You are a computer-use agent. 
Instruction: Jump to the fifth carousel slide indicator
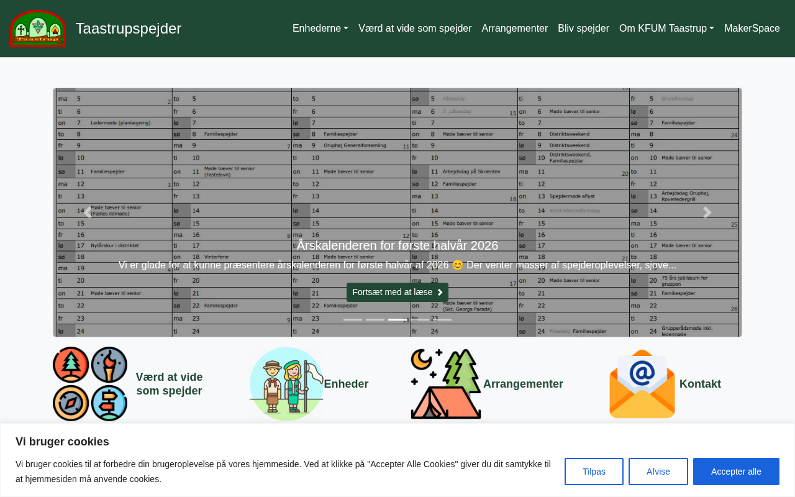[442, 319]
